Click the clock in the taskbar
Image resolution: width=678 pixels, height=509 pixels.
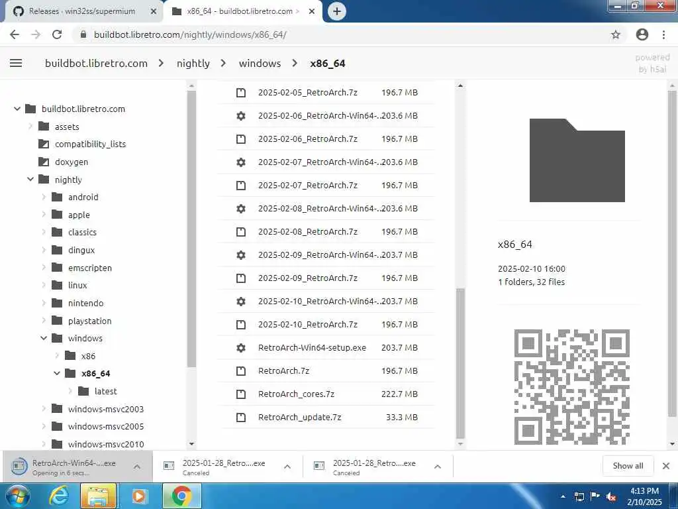(x=644, y=496)
